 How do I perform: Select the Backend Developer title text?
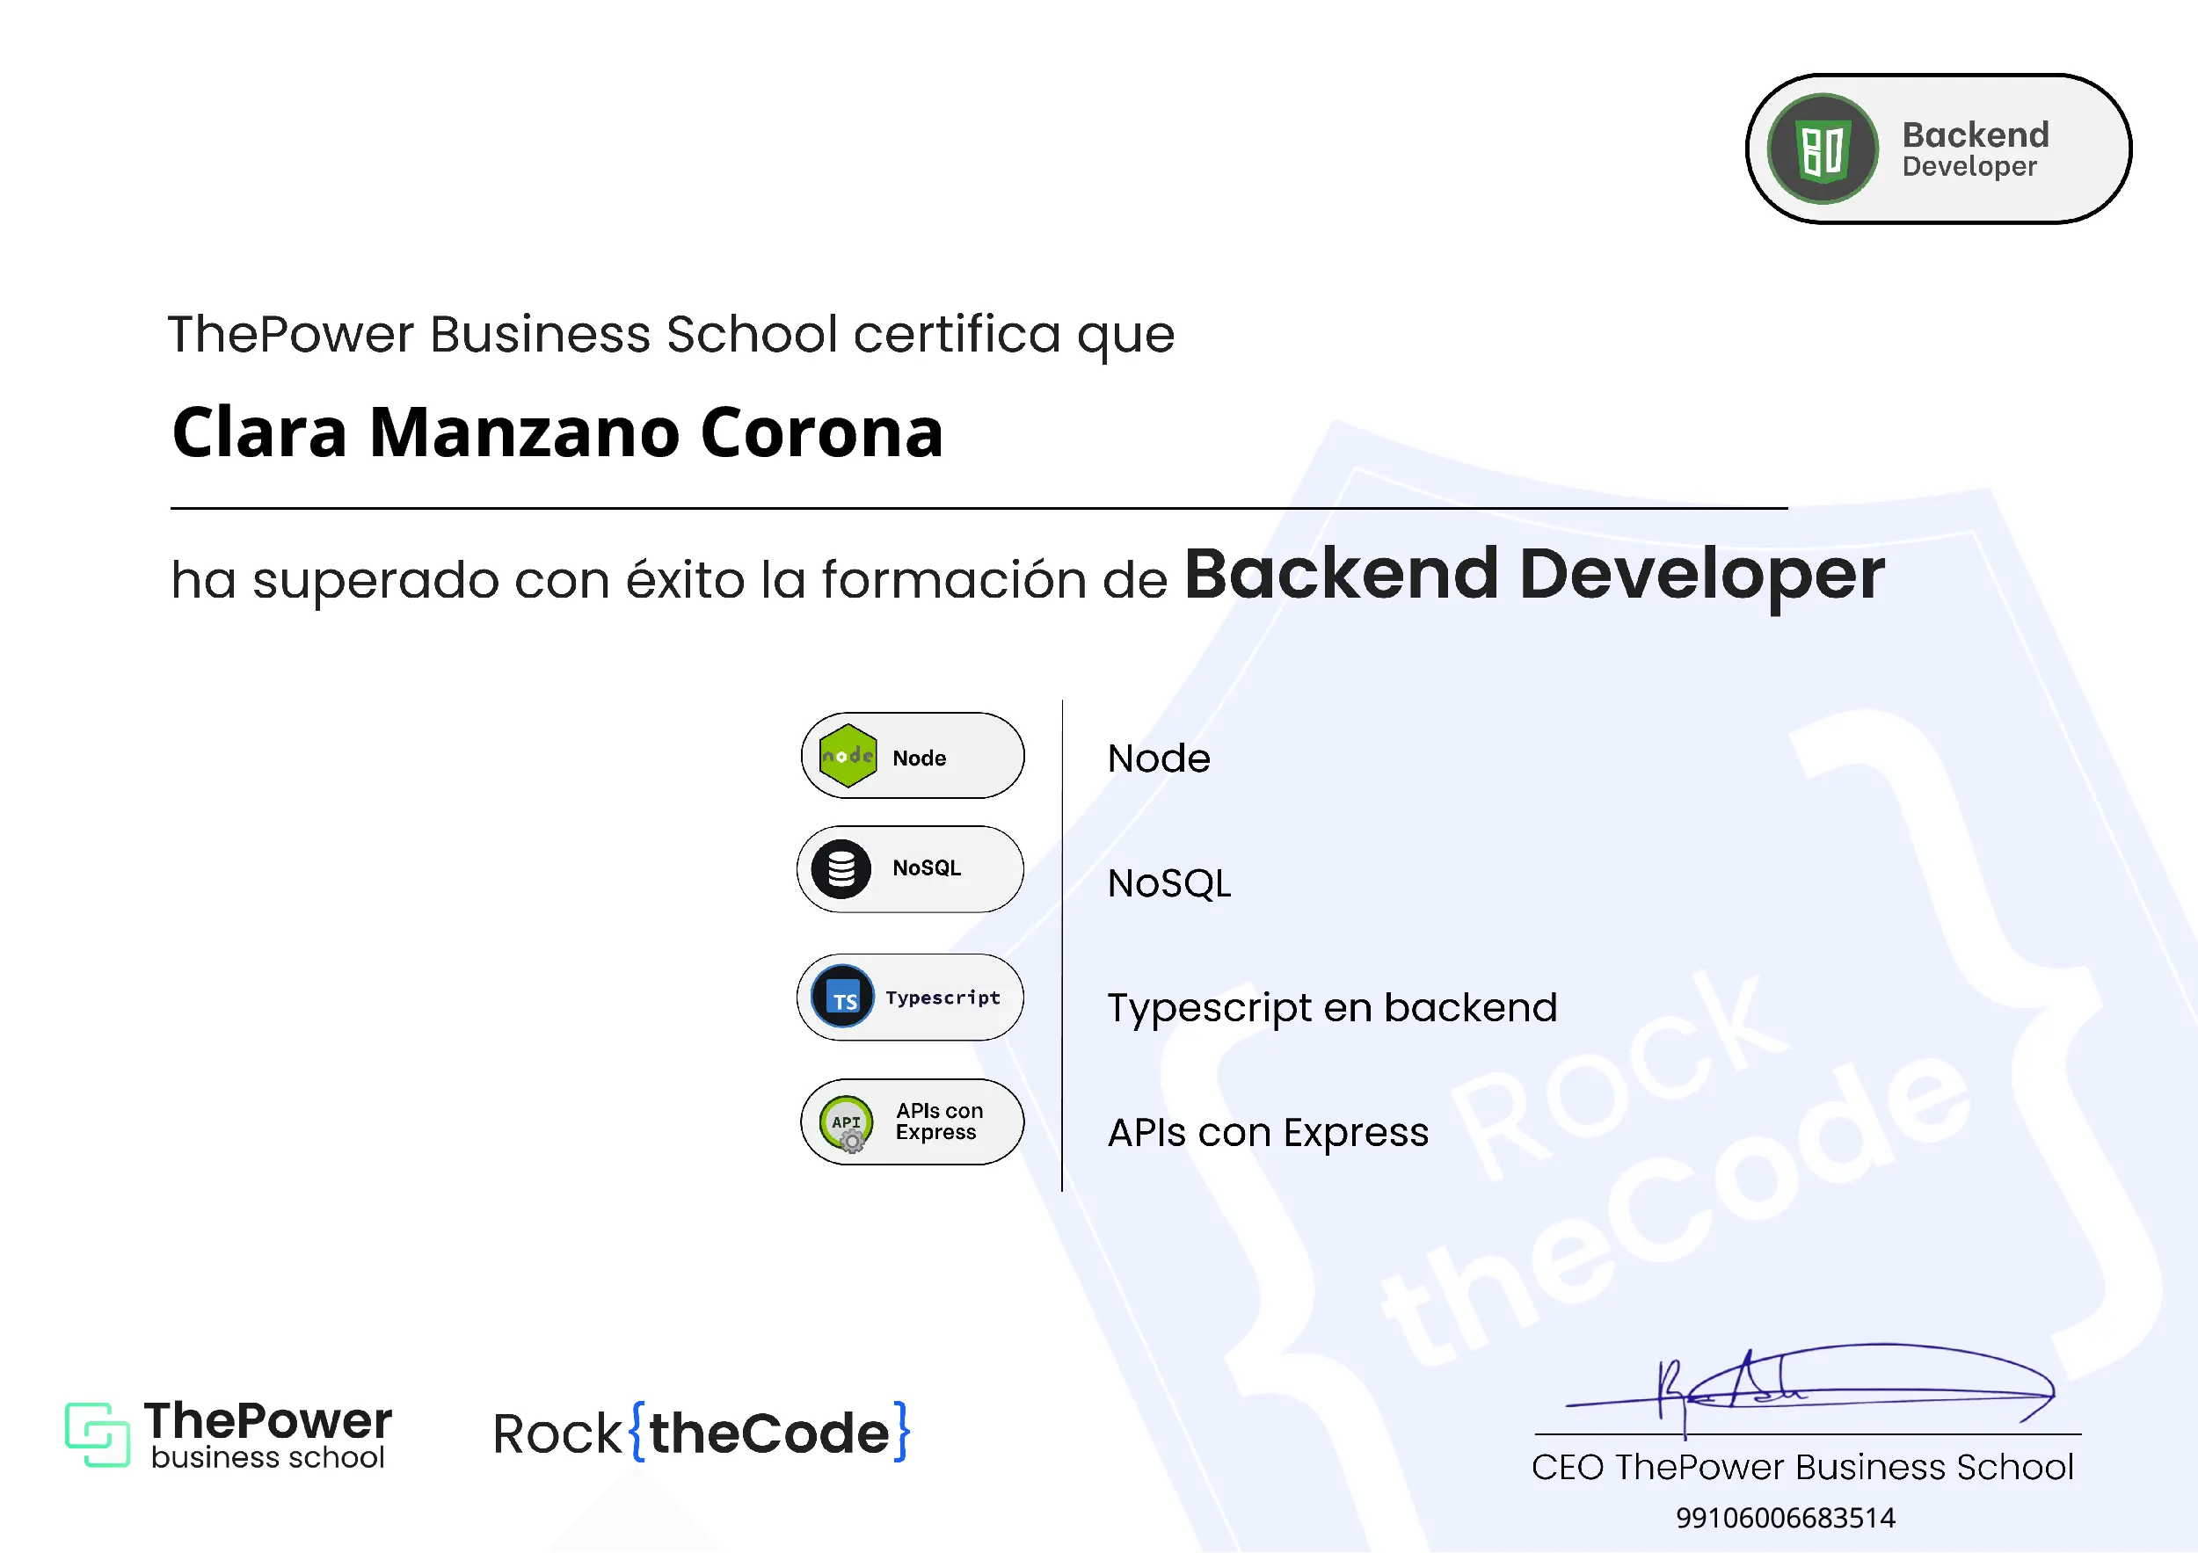click(1532, 574)
